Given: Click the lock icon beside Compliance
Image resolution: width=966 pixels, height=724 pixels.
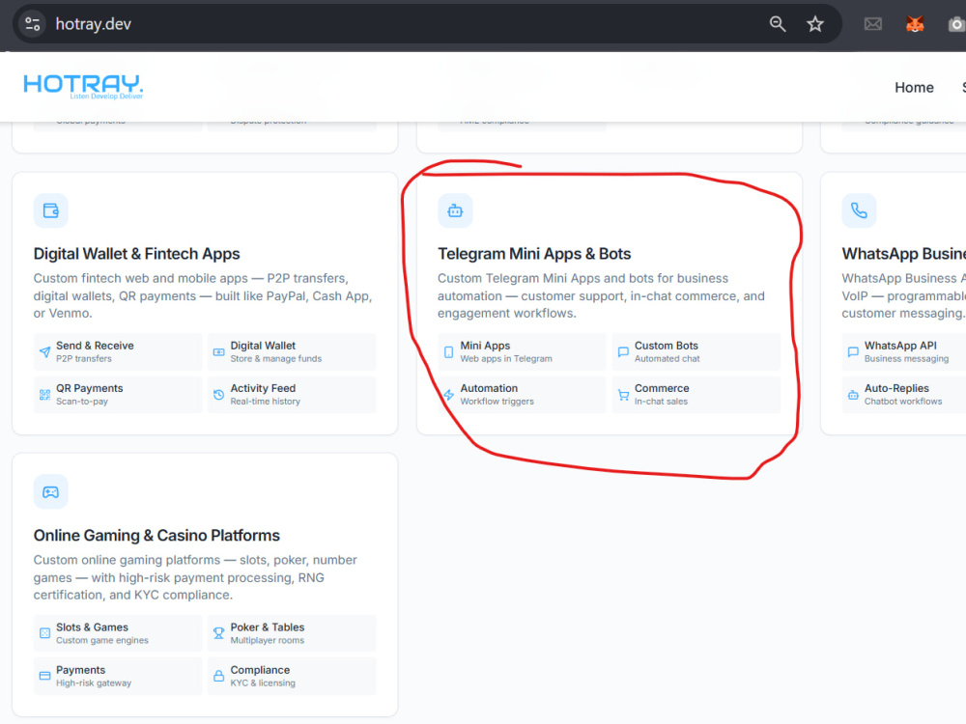Looking at the screenshot, I should coord(218,676).
